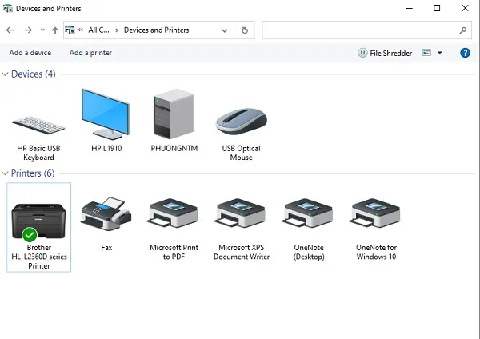Collapse the Devices (4) group
The height and width of the screenshot is (339, 480).
(6, 74)
